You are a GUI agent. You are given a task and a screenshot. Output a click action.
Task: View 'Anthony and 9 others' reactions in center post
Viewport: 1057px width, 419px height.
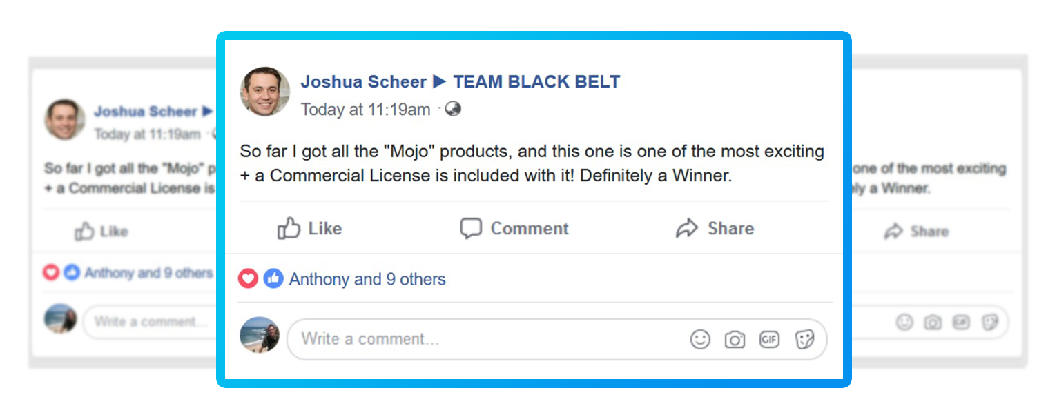(367, 279)
